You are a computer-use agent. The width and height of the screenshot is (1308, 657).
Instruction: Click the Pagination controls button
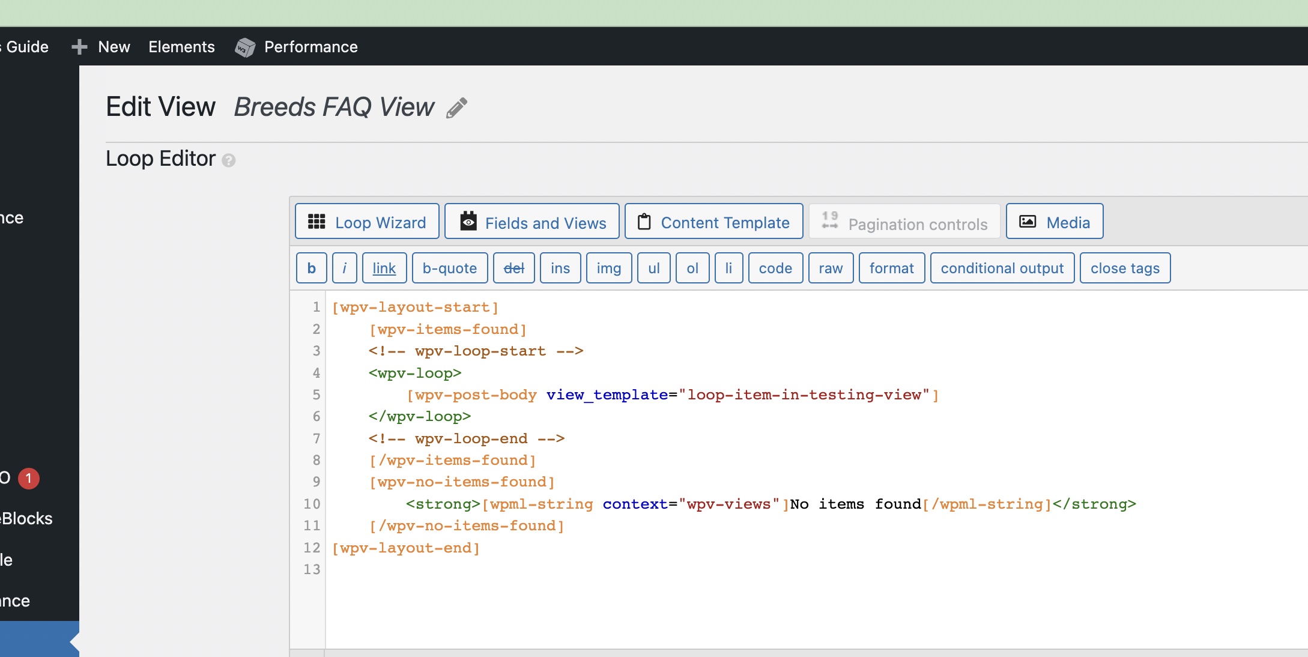point(904,223)
